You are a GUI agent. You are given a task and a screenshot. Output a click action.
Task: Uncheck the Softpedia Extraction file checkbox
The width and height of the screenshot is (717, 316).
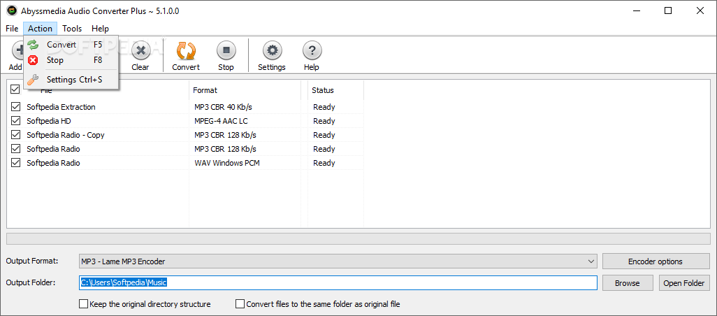(15, 106)
